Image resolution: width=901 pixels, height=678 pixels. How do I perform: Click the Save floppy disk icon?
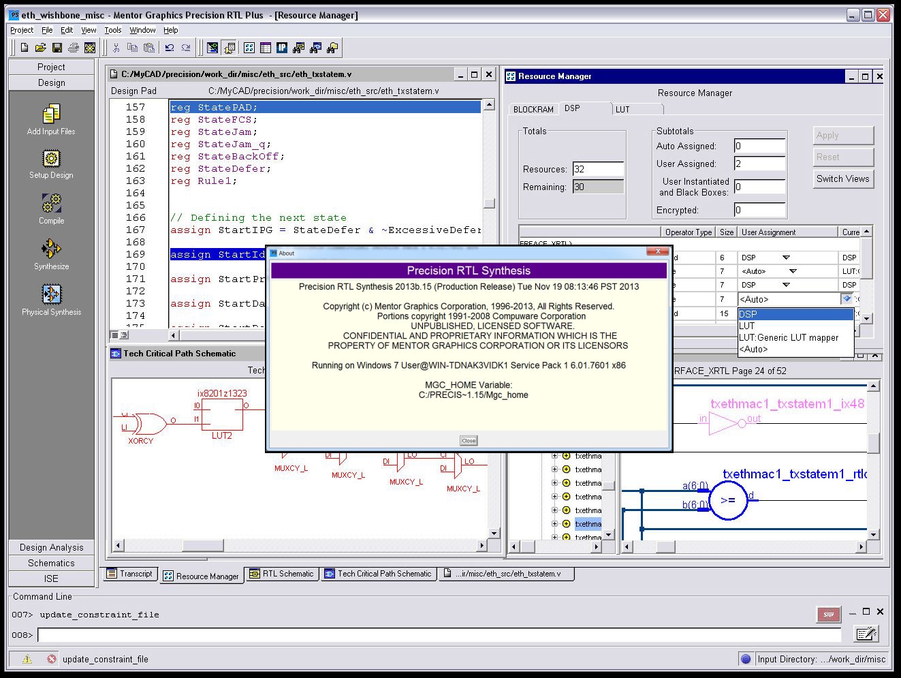pyautogui.click(x=57, y=48)
